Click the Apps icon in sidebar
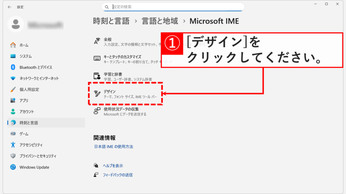Screen dimensions: 346x194 (x=13, y=100)
